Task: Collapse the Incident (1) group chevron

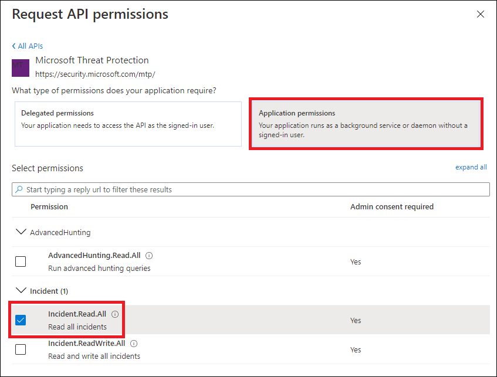Action: 21,290
